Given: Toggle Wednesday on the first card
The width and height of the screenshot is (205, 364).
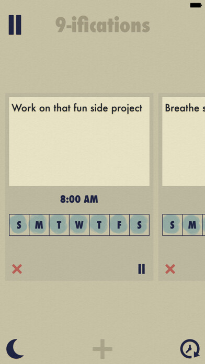Looking at the screenshot, I should [79, 225].
